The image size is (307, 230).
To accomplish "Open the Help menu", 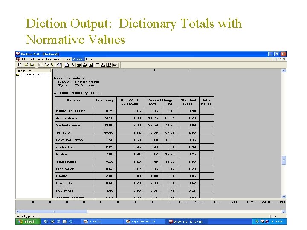I will (x=89, y=59).
